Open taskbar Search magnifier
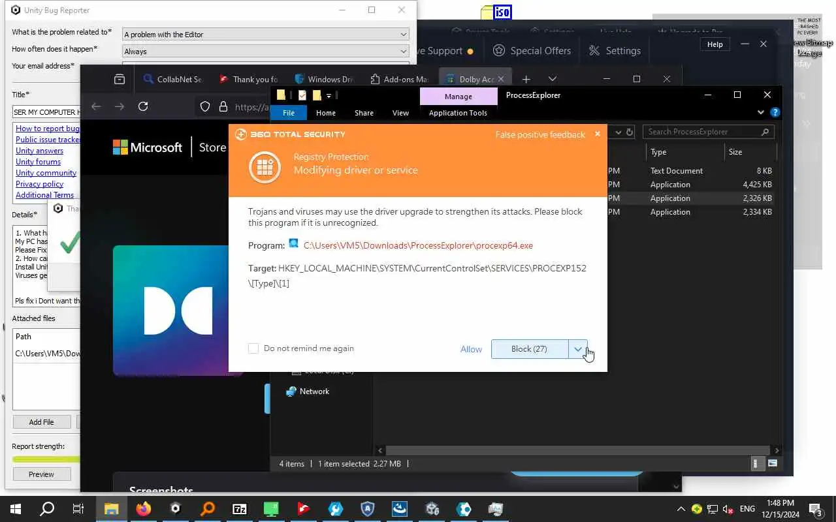 pyautogui.click(x=47, y=509)
